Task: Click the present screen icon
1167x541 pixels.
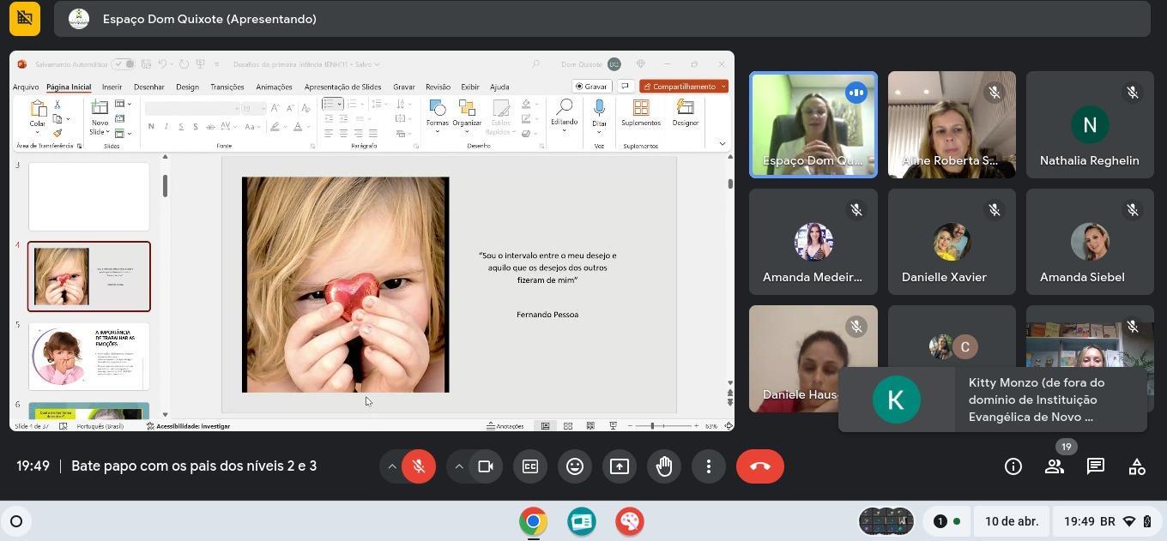Action: 620,466
